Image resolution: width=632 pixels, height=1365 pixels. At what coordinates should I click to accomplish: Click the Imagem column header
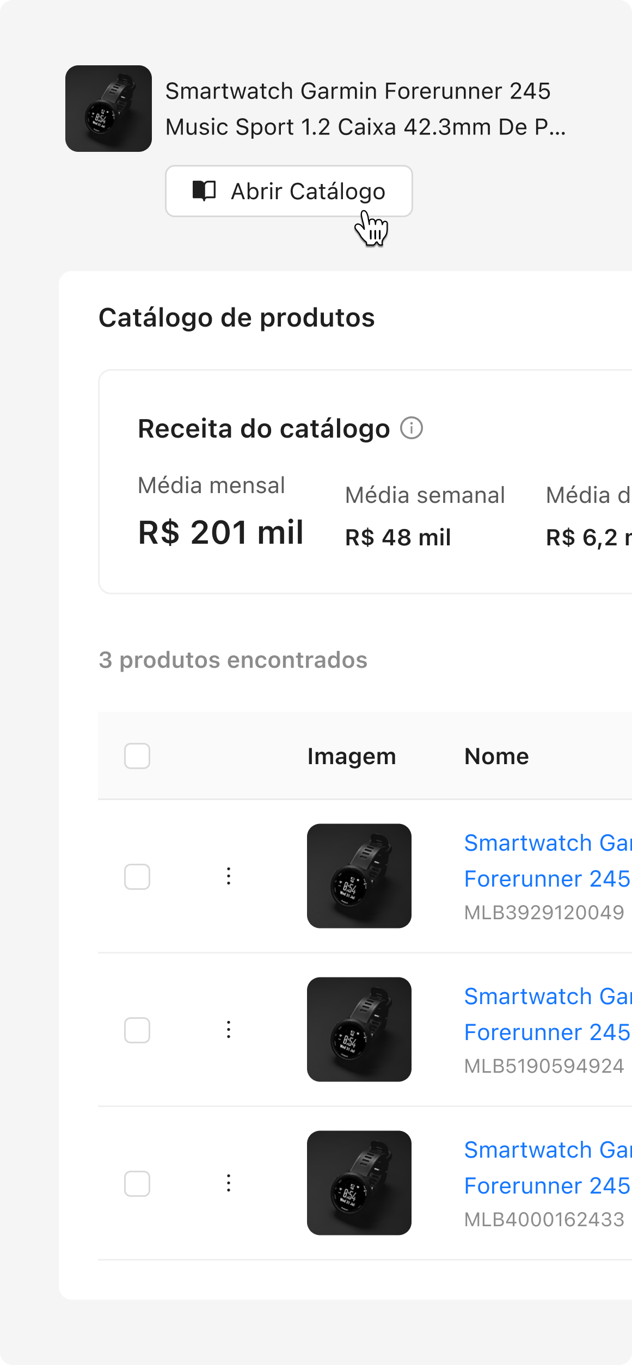pos(352,756)
